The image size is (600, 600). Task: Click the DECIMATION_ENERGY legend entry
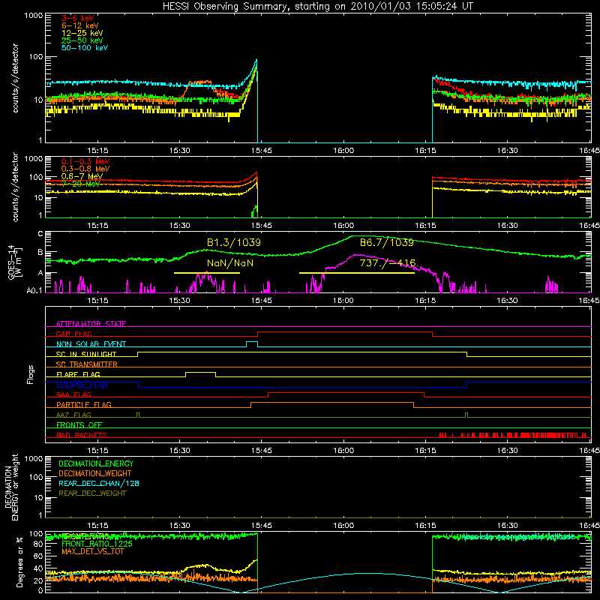tap(96, 463)
